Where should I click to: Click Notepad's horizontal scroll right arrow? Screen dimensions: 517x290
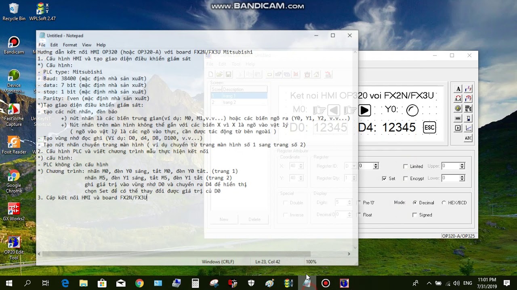pyautogui.click(x=349, y=254)
